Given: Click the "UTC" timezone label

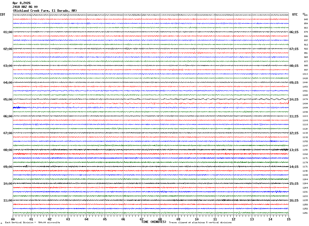Looking at the screenshot, I should (x=295, y=15).
